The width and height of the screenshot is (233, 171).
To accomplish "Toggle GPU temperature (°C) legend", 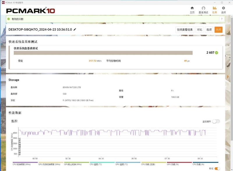I will click(x=128, y=163).
